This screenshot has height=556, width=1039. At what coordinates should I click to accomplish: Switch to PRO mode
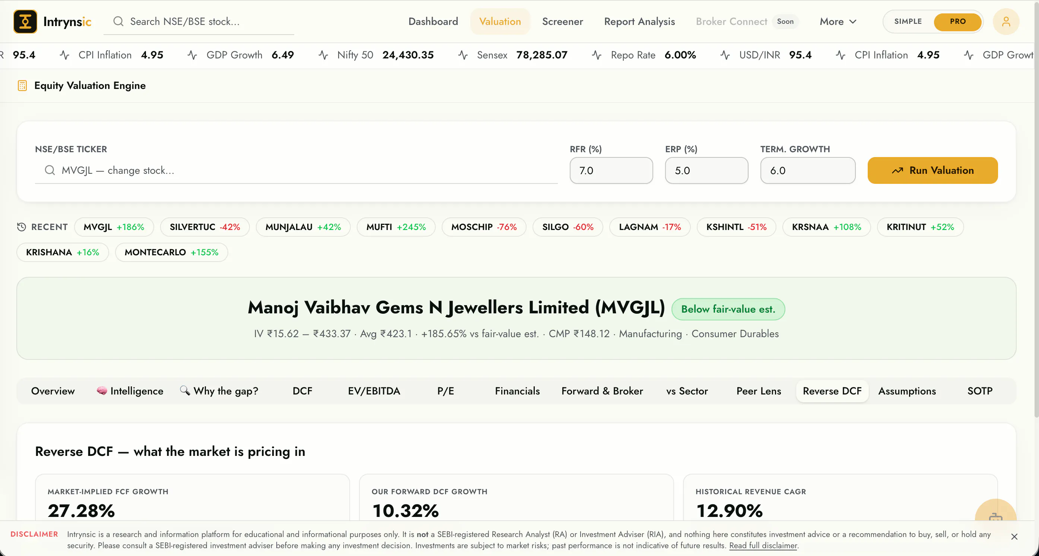(957, 21)
